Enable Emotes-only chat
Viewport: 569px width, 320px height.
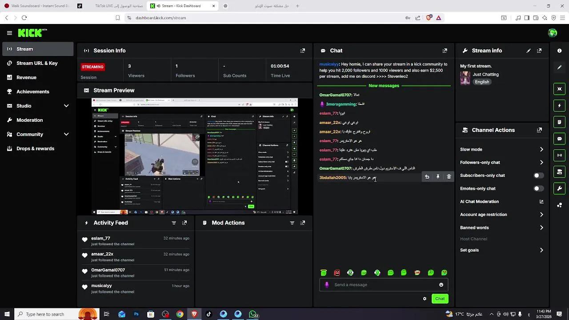[538, 188]
